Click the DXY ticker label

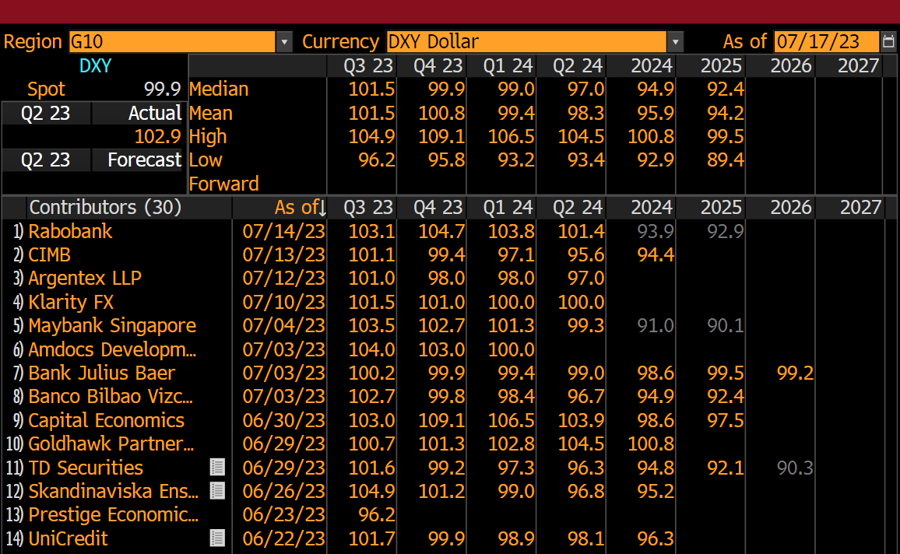click(95, 66)
